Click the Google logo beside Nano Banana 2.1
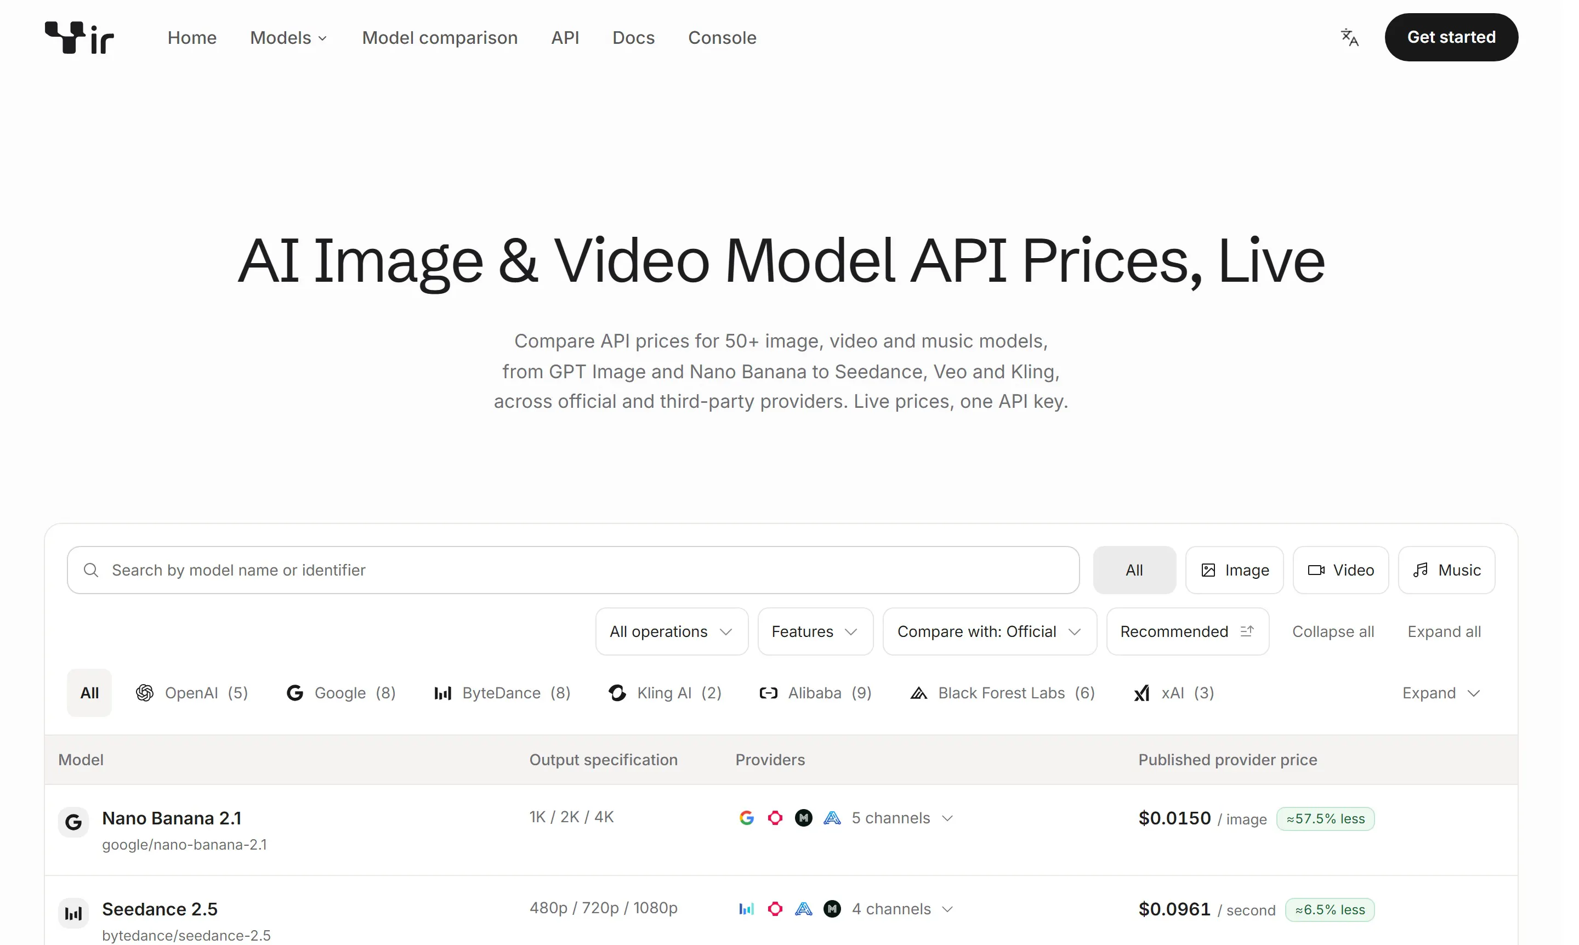The image size is (1579, 945). 73,822
